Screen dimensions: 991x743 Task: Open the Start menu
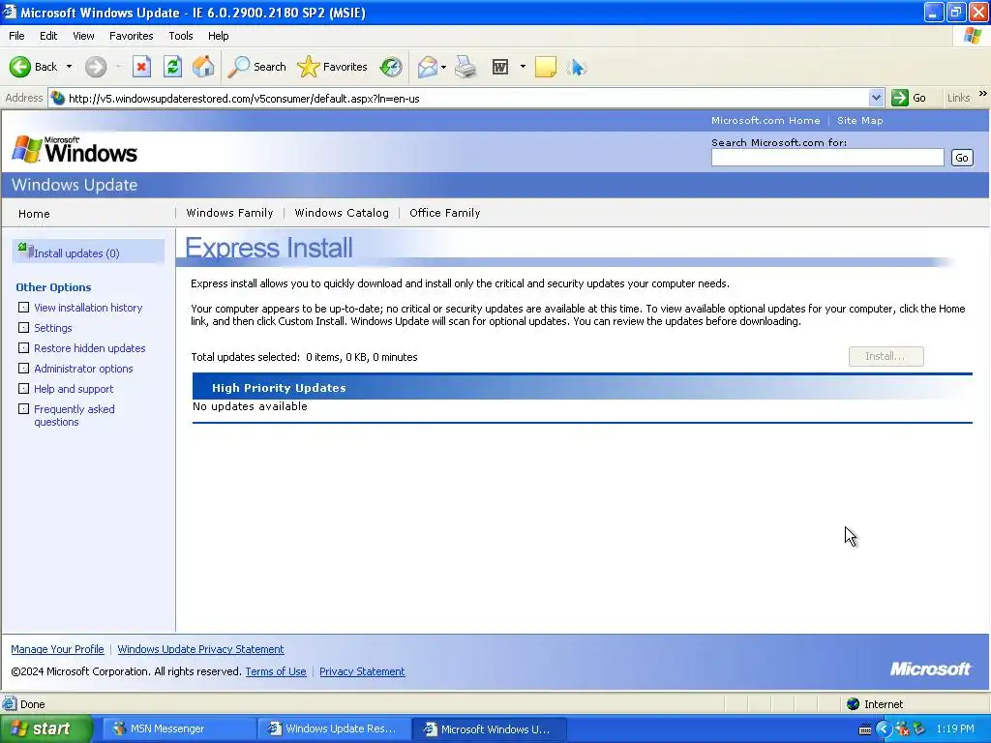pos(45,729)
